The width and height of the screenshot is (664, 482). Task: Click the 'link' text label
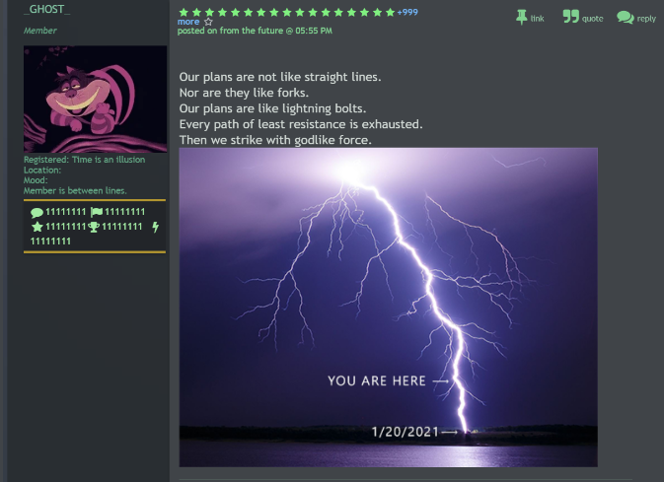click(x=538, y=18)
